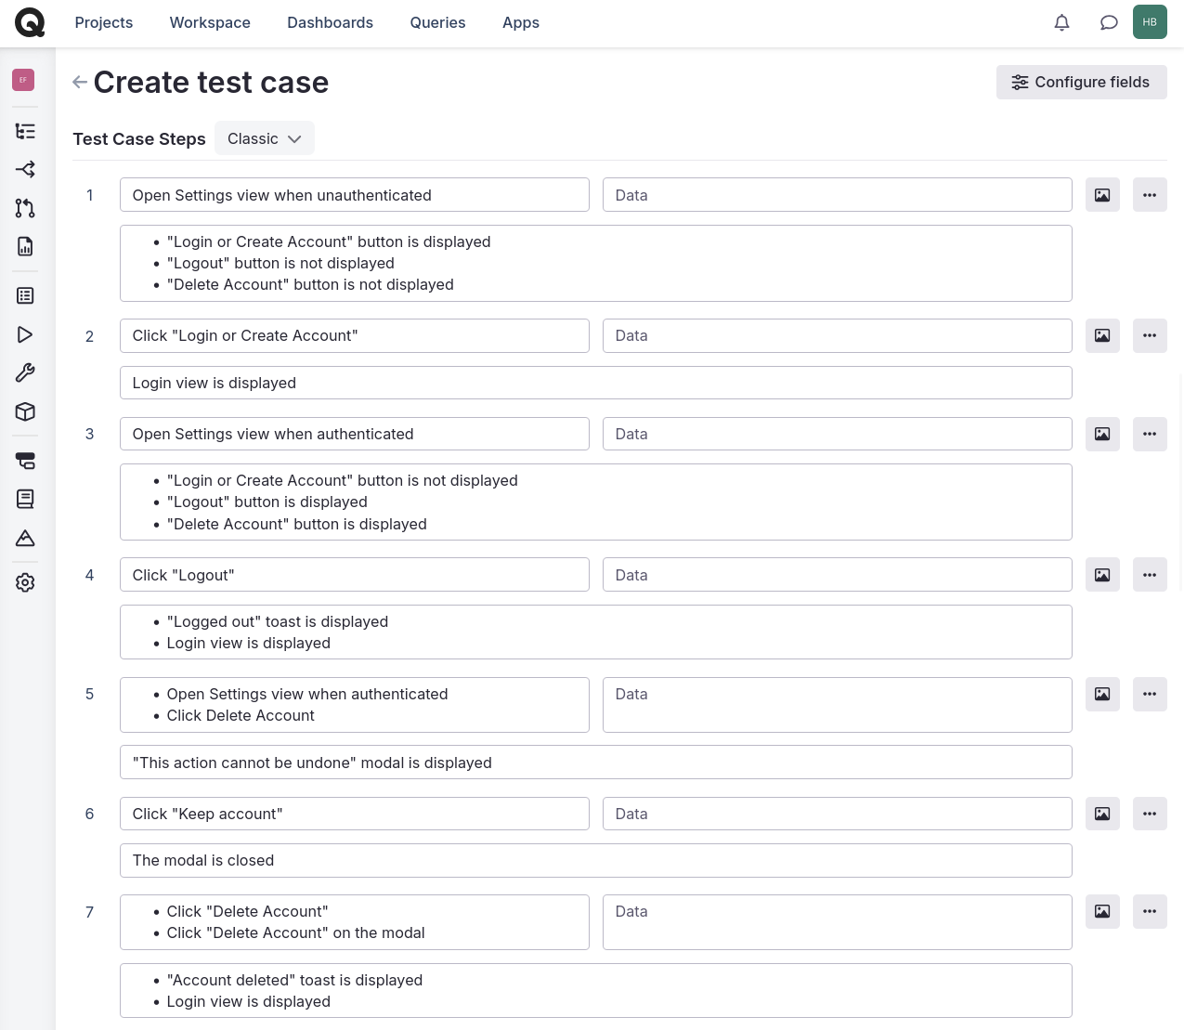Go to the Queries menu
This screenshot has width=1184, height=1030.
tap(437, 22)
